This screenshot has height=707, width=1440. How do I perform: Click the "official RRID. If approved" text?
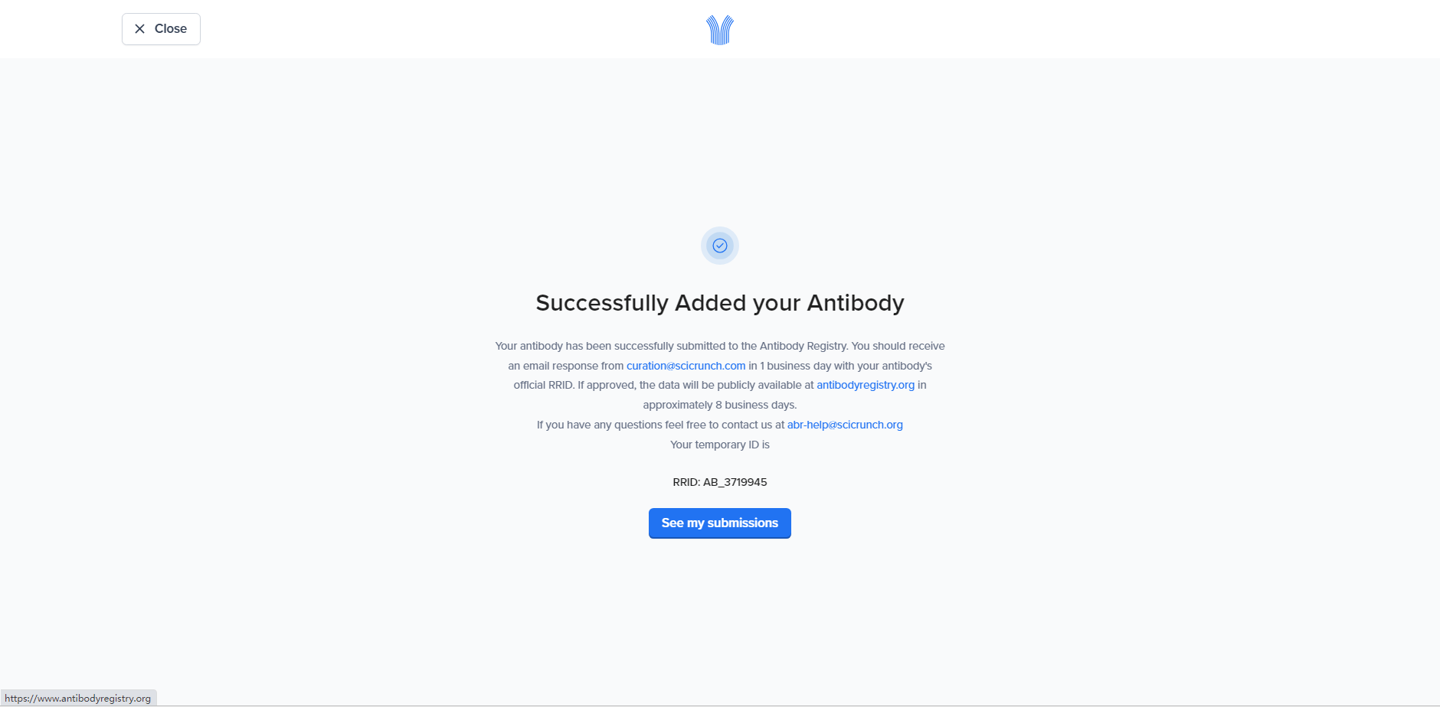pos(574,385)
